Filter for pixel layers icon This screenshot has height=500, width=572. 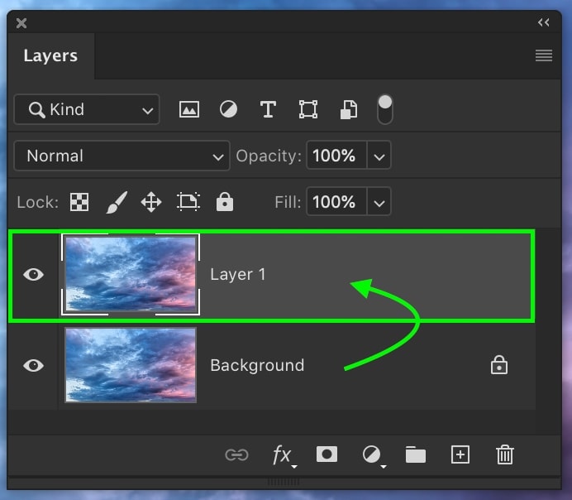(189, 109)
